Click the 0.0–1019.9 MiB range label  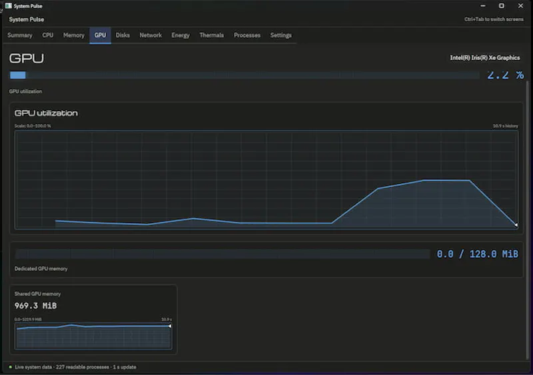click(x=28, y=319)
